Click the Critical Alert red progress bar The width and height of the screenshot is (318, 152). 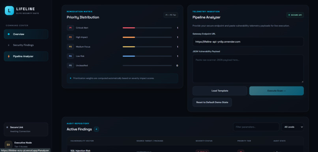pos(129,28)
